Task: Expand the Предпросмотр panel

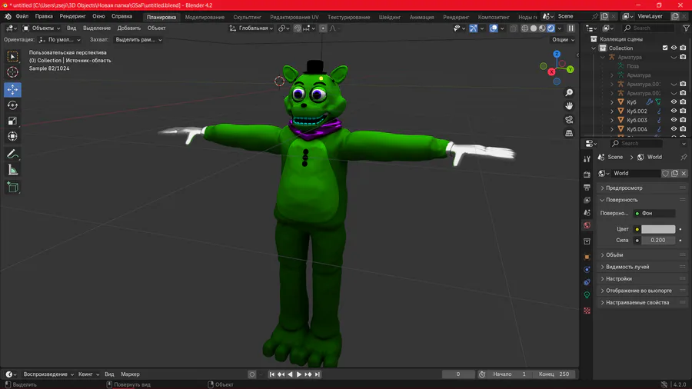Action: 642,188
